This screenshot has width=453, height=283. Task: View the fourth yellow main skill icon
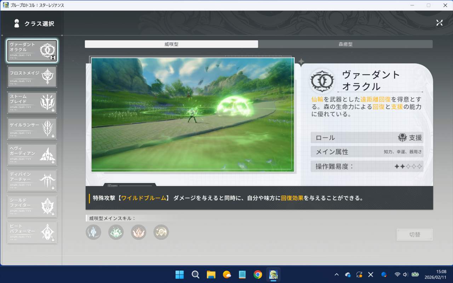pyautogui.click(x=161, y=232)
